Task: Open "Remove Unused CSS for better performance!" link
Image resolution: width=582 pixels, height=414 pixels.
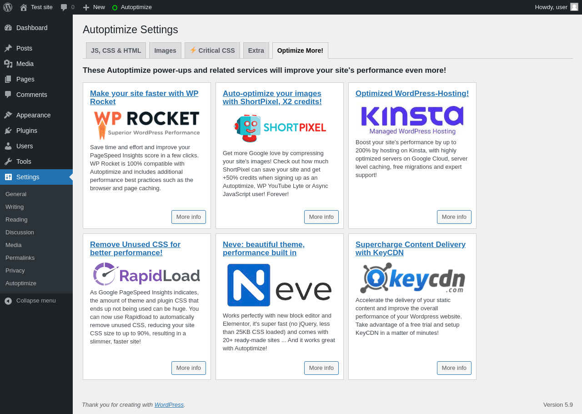Action: coord(135,249)
